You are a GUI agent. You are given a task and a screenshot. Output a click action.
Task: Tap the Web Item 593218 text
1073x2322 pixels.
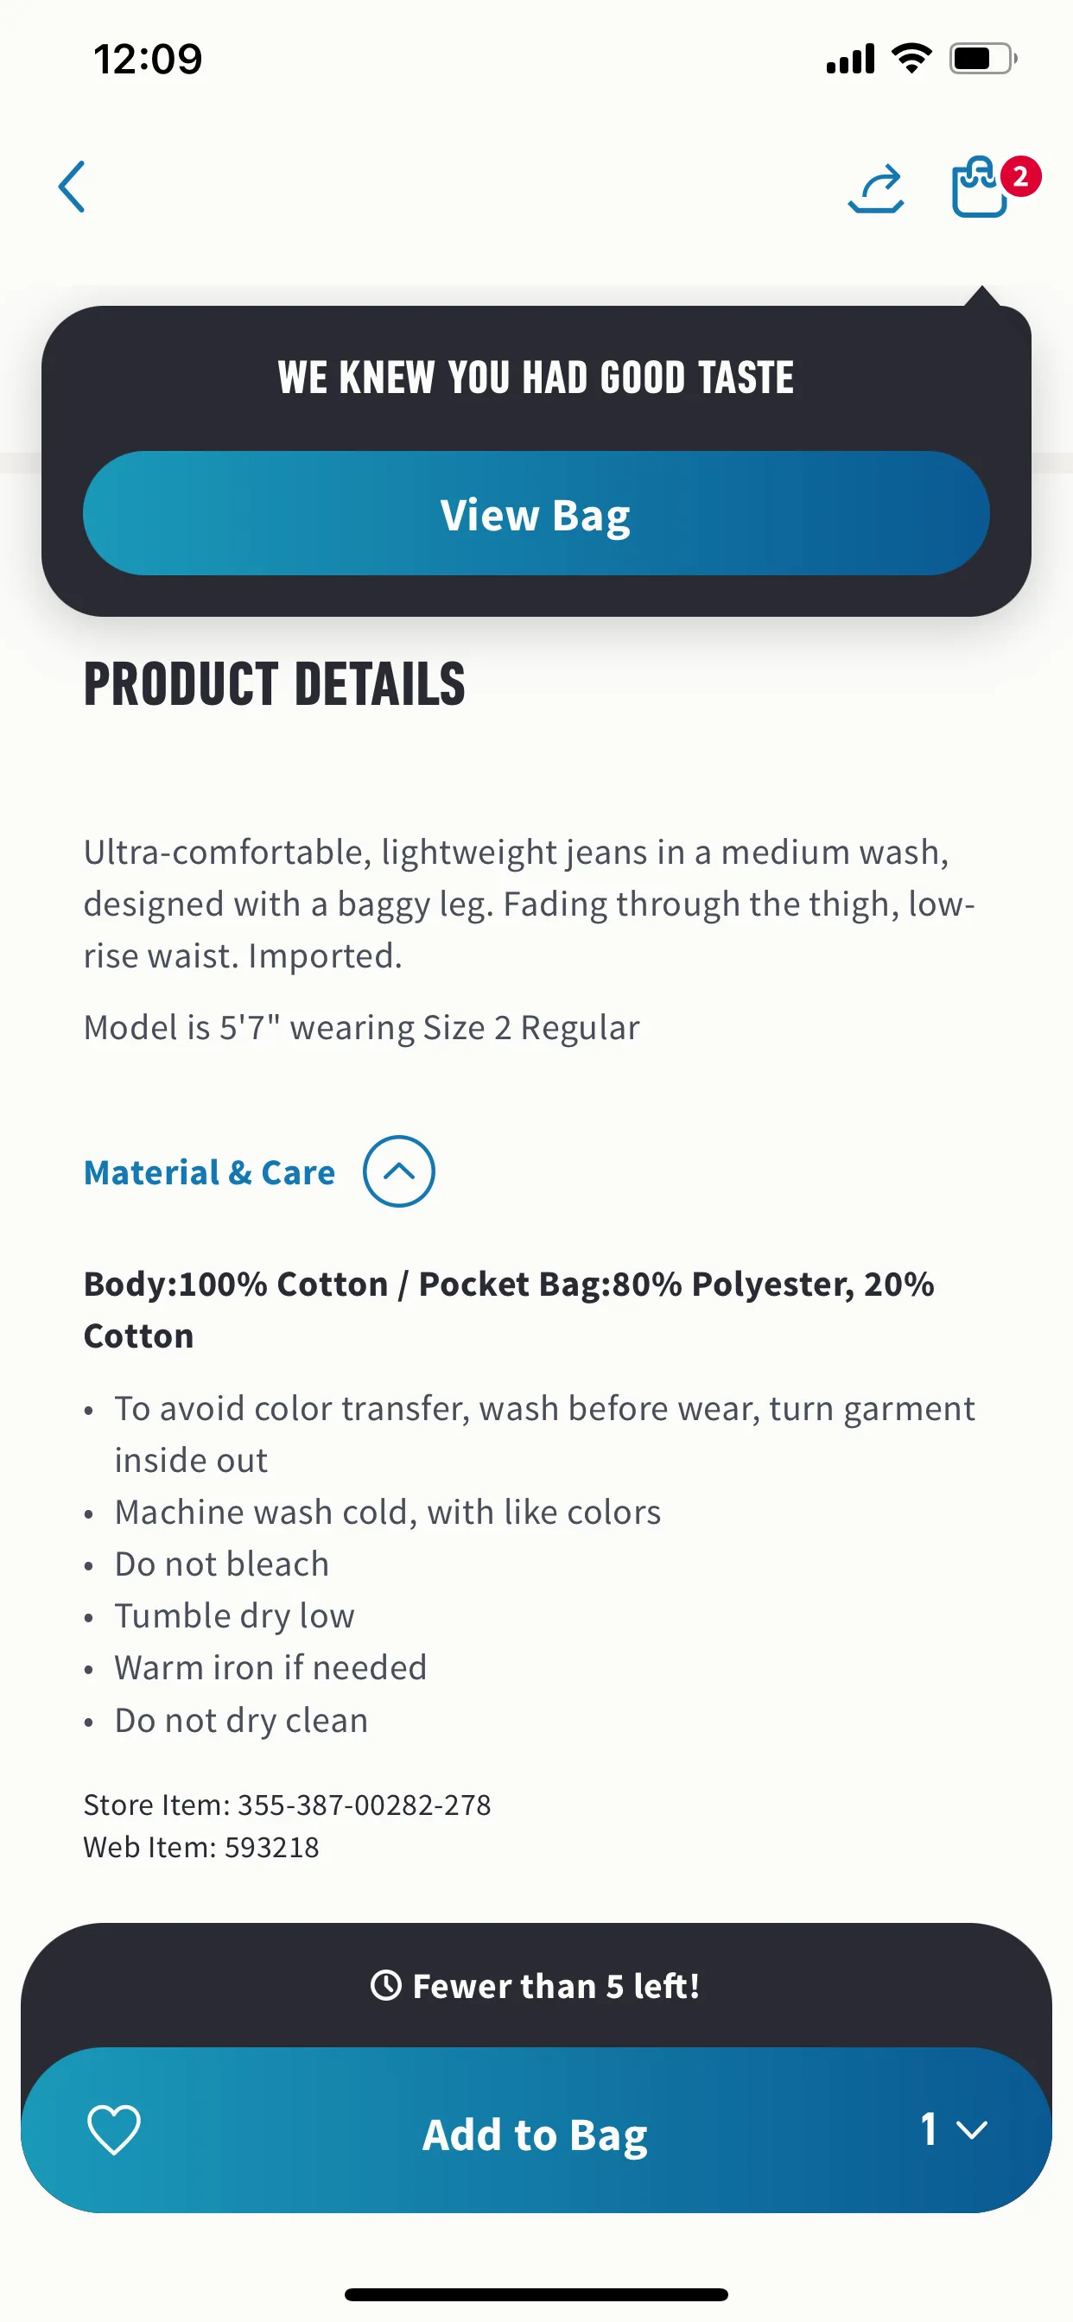point(201,1847)
